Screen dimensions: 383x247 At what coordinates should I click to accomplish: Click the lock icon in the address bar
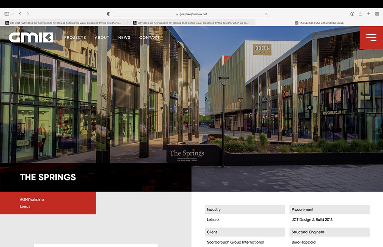177,14
